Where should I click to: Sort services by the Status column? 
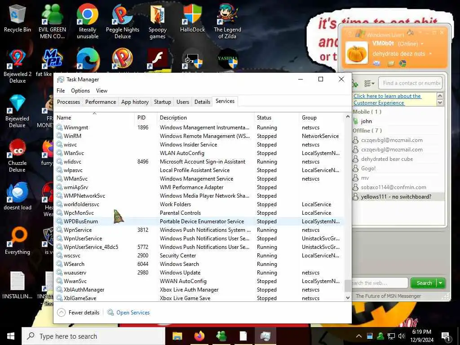(276, 118)
